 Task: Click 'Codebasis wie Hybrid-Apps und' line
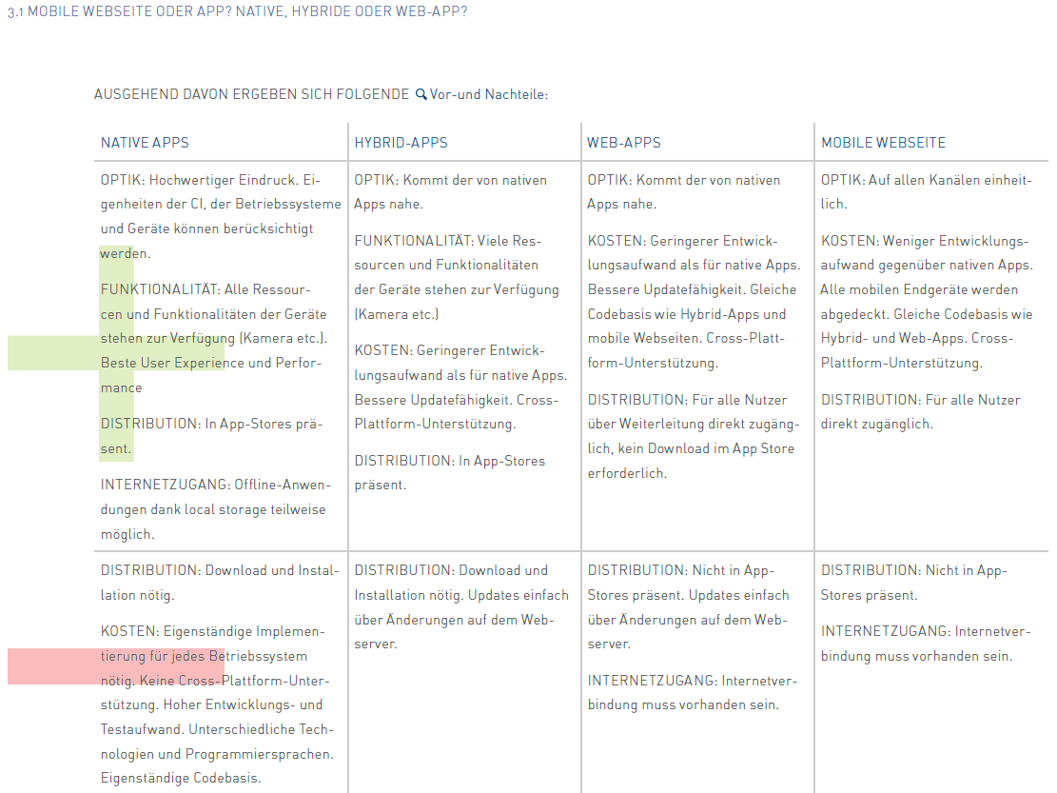pos(687,314)
